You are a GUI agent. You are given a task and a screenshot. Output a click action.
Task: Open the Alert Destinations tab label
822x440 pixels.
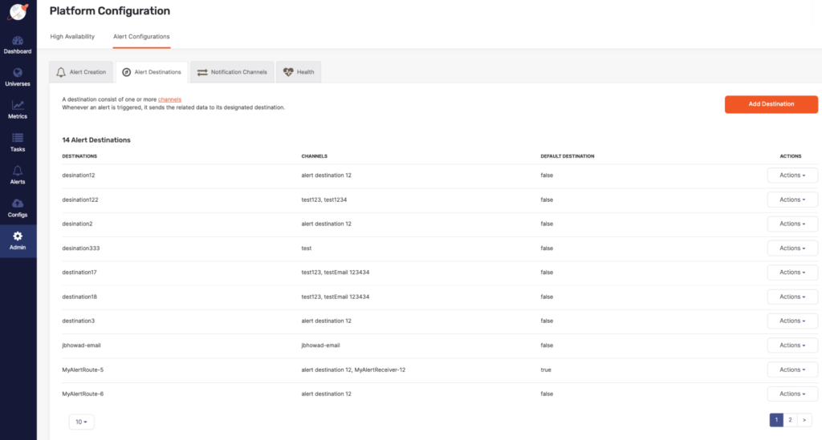[x=157, y=72]
